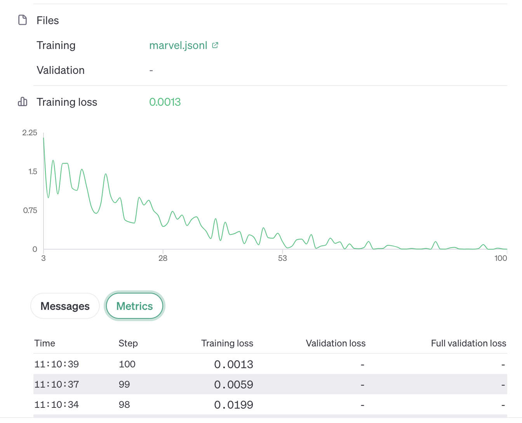Click the Training loss bar chart icon
The image size is (522, 423).
23,102
